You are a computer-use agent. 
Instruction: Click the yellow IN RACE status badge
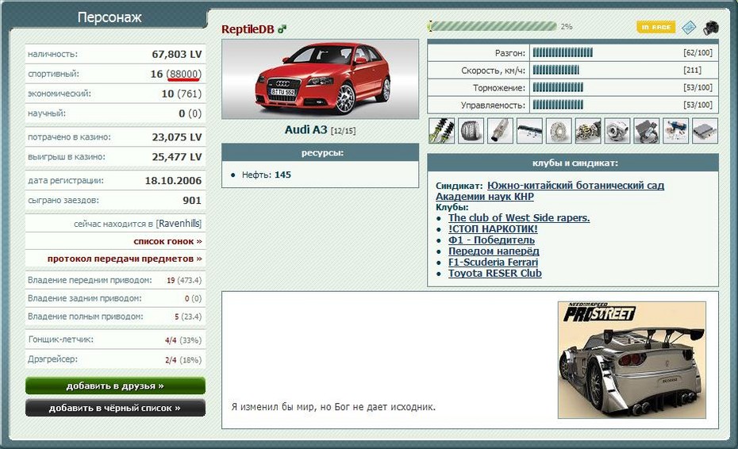point(656,27)
